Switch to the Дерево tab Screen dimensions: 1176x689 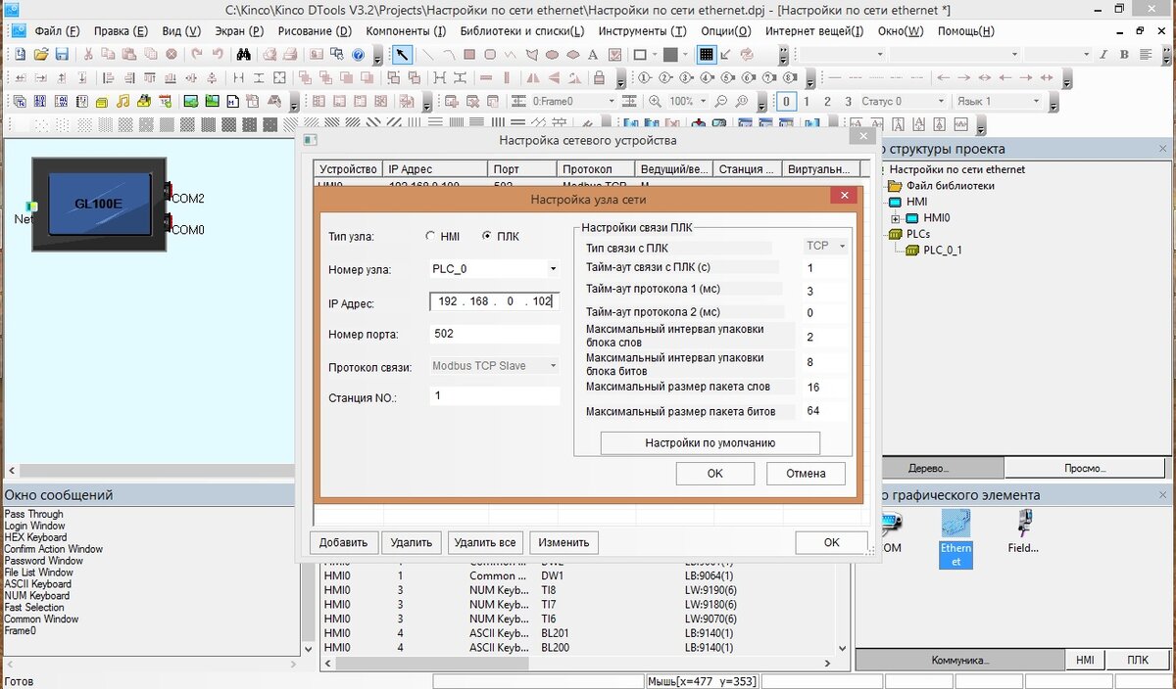coord(929,468)
